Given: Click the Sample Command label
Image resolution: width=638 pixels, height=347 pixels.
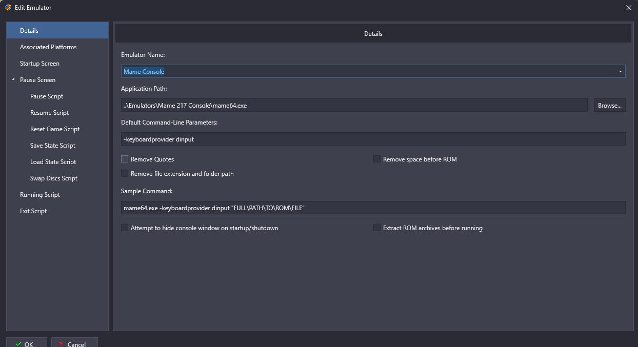Looking at the screenshot, I should point(147,191).
